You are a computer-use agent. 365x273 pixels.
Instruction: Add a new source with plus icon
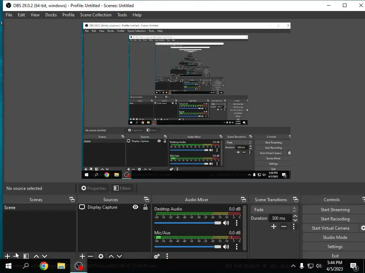82,256
